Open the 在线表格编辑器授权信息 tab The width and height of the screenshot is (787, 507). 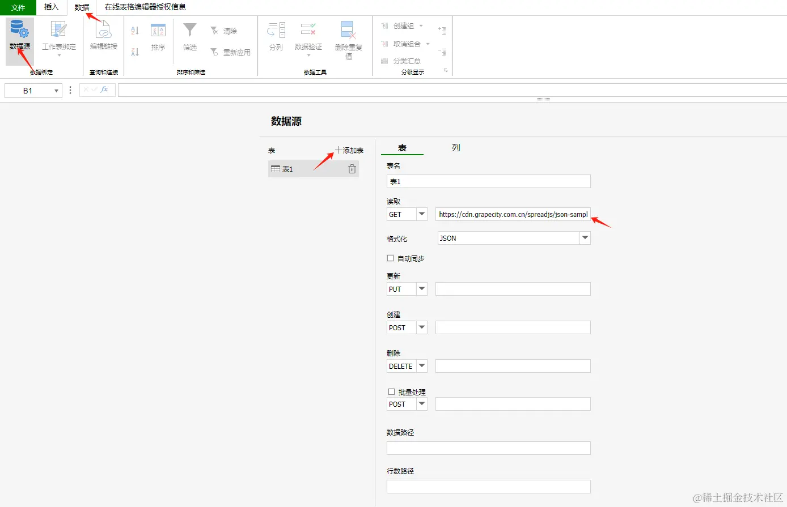145,7
